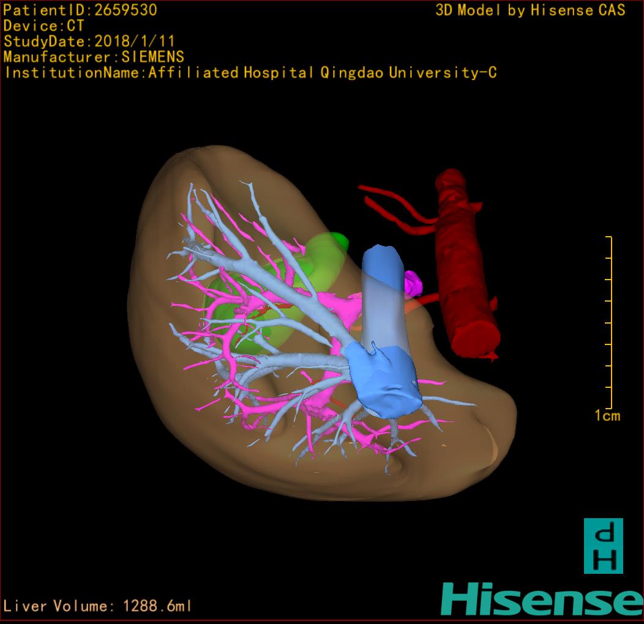The image size is (644, 624).
Task: Click the Device:CT label
Action: click(43, 26)
